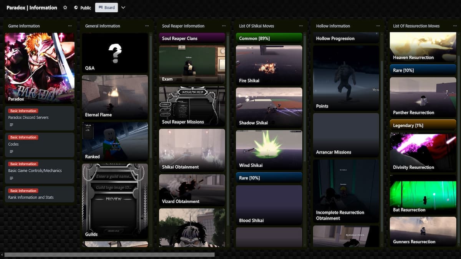Open the Soul Reaper Information list menu
461x259 pixels.
[224, 26]
